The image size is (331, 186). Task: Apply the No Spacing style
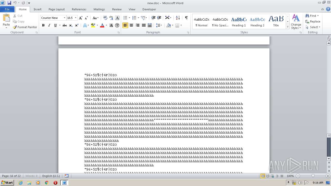click(220, 22)
